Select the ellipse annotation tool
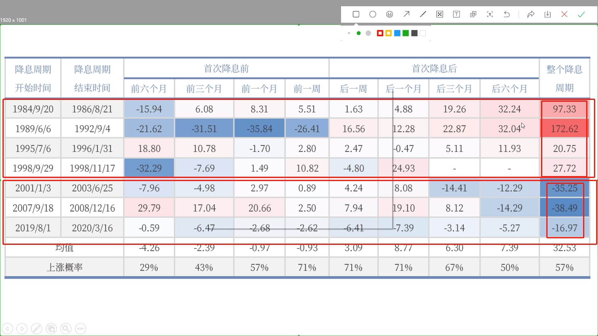598x336 pixels. point(373,14)
